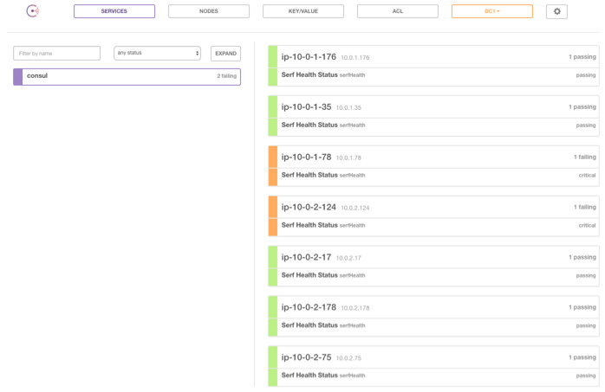Click address 10.0.1.176
This screenshot has width=605, height=392.
355,58
